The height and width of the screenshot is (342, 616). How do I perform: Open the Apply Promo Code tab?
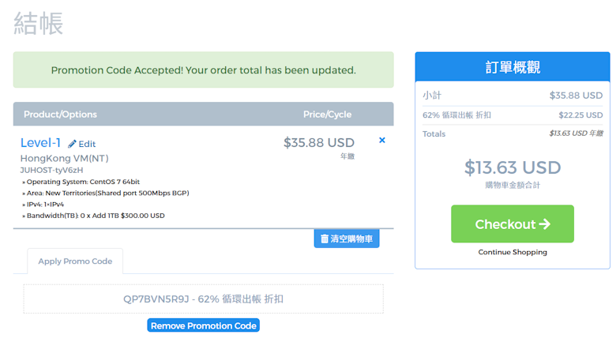tap(75, 261)
